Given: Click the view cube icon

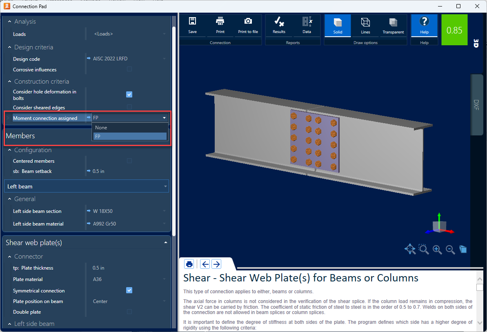Looking at the screenshot, I should click(x=463, y=249).
